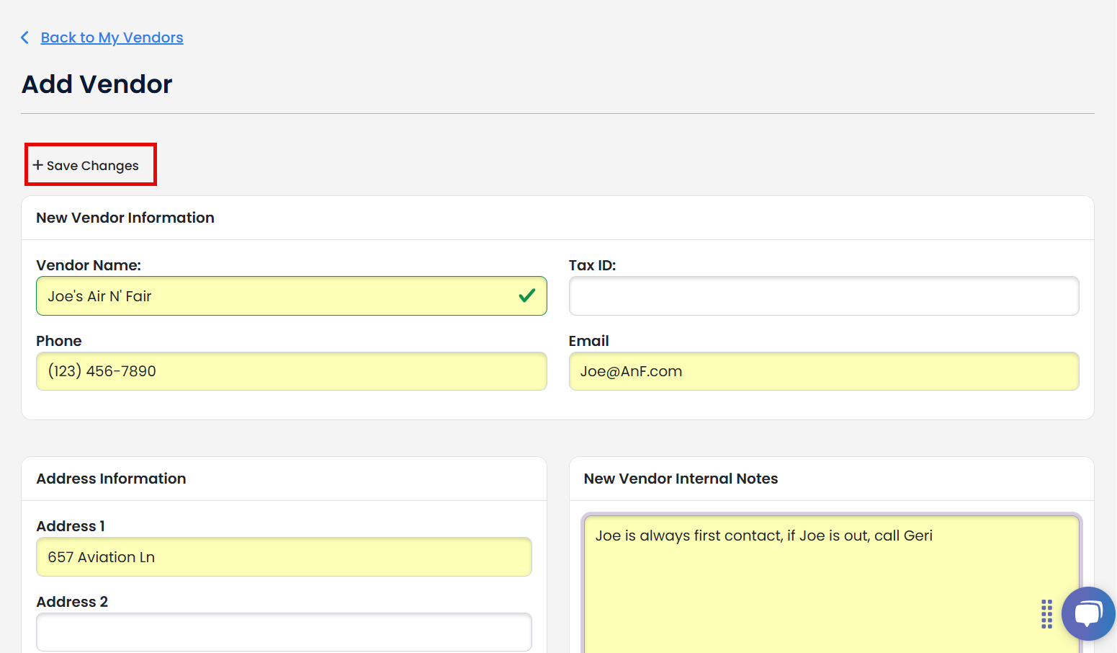Focus the Vendor Name input field

(x=274, y=296)
